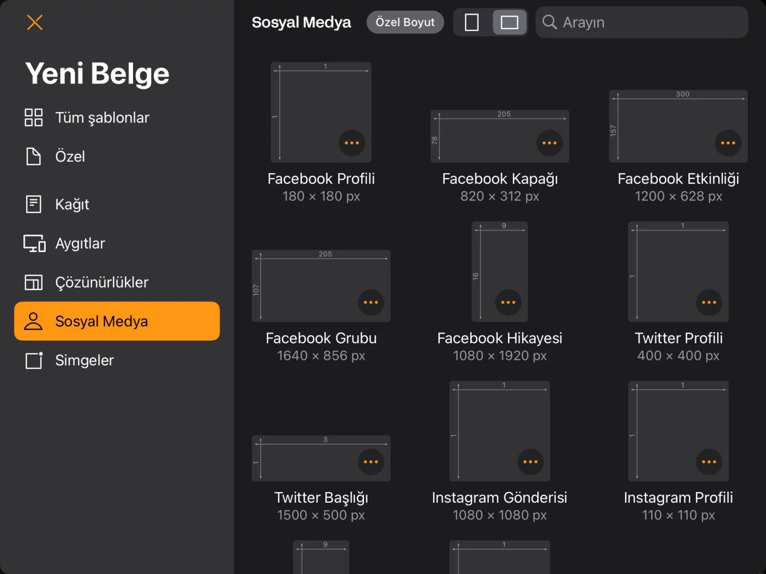This screenshot has width=766, height=574.
Task: Open more options for Facebook Kapağı
Action: tap(549, 143)
